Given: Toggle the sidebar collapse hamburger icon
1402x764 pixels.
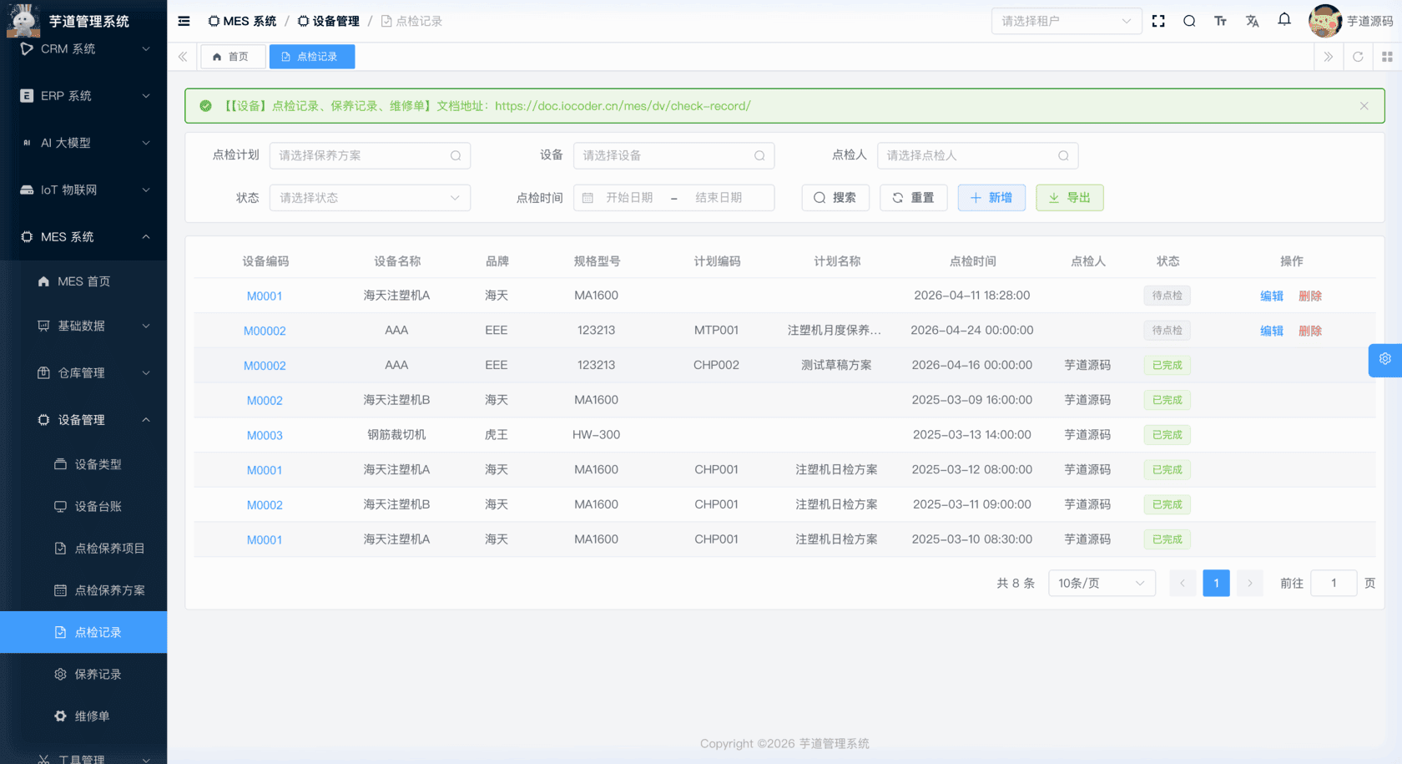Looking at the screenshot, I should point(184,21).
